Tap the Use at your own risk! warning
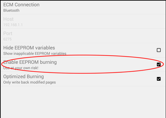The image size is (166, 118). point(21,68)
